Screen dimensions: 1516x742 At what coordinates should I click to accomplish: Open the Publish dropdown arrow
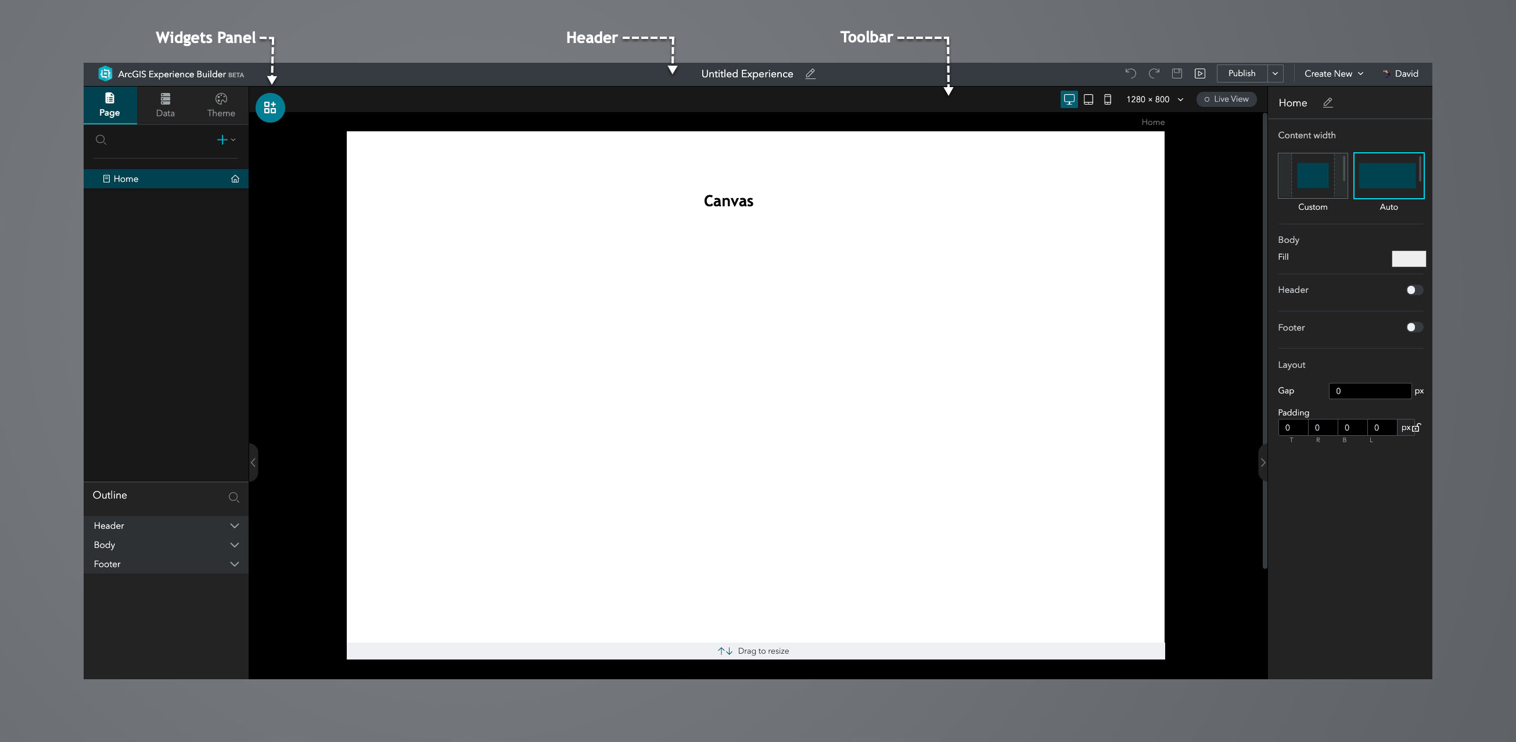[x=1276, y=74]
